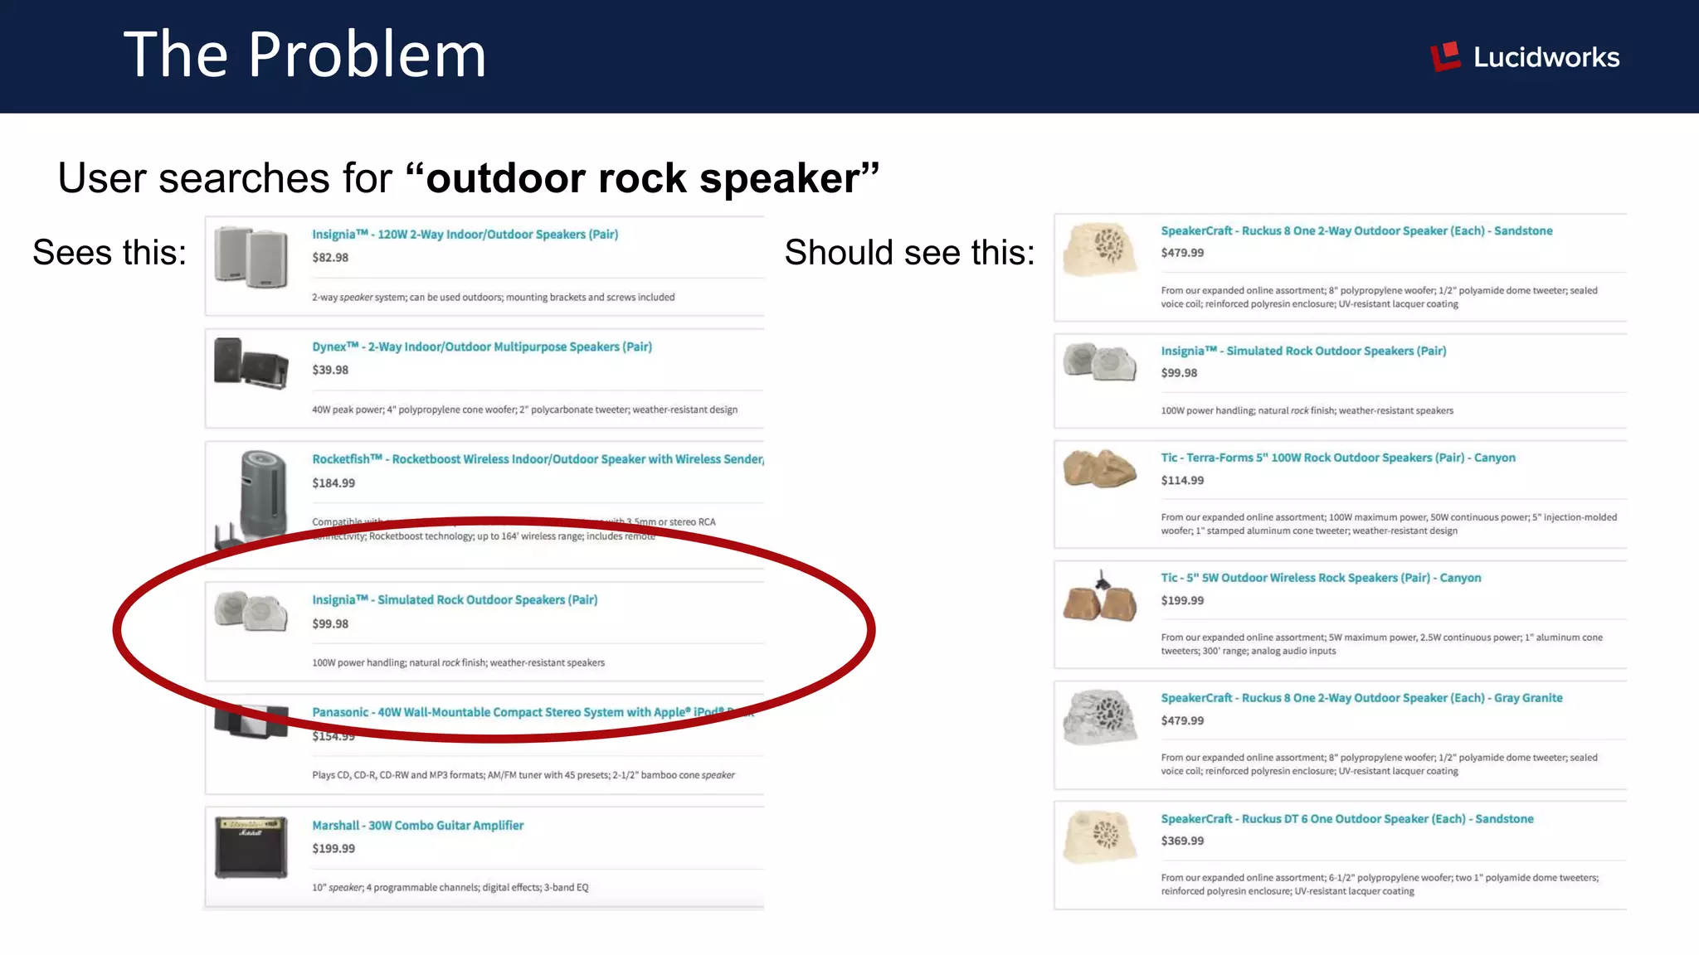1699x955 pixels.
Task: Click the right-list Insignia rock speakers $99.98 price
Action: pyautogui.click(x=1179, y=373)
